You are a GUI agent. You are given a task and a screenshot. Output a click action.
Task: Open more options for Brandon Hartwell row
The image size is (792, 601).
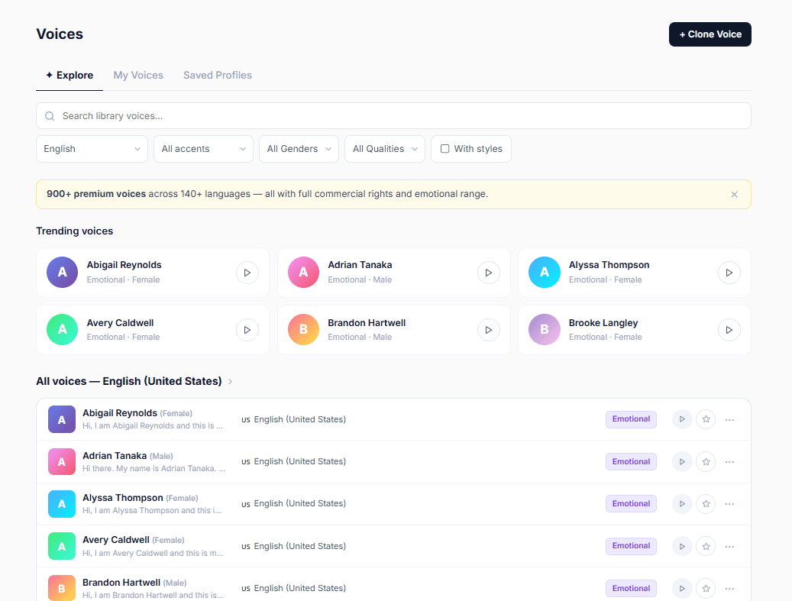point(729,589)
